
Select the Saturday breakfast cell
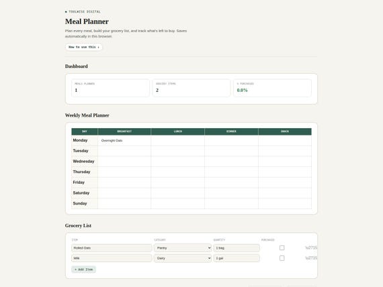click(x=124, y=193)
